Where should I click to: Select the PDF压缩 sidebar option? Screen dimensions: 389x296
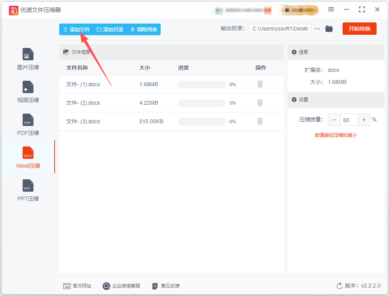[28, 124]
